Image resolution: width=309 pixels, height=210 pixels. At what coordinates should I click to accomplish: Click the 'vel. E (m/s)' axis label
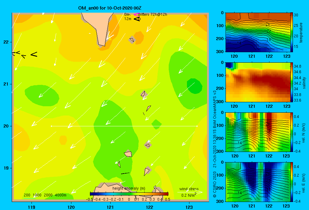pos(304,183)
